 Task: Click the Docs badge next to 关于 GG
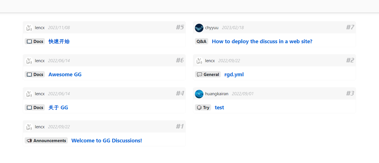(x=35, y=108)
